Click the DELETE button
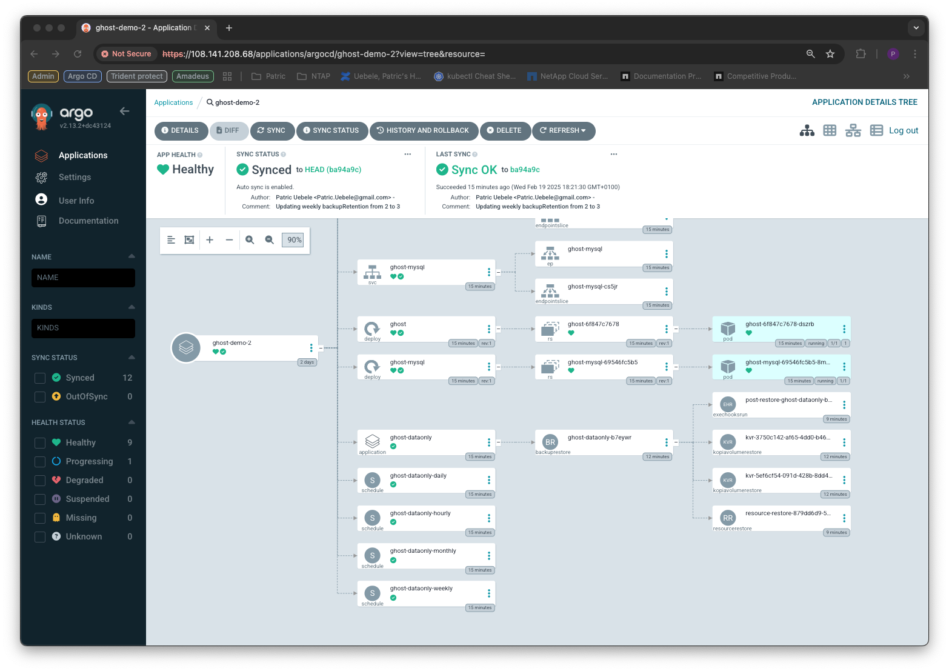The height and width of the screenshot is (671, 949). [x=505, y=130]
